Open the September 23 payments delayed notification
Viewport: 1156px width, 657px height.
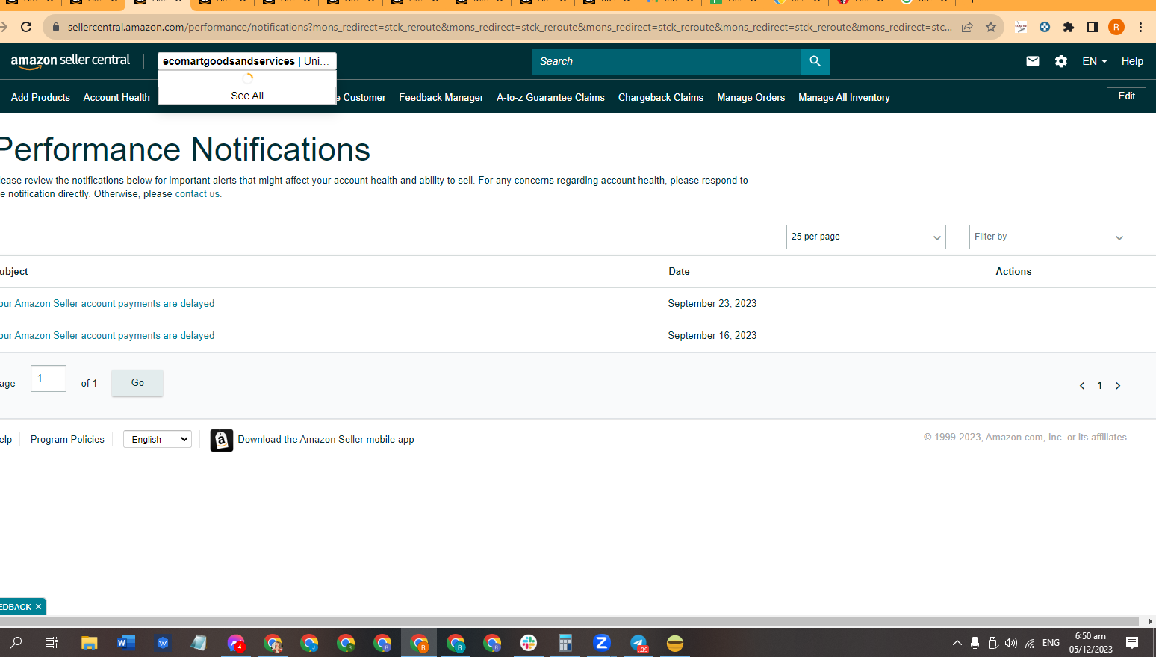pyautogui.click(x=107, y=304)
